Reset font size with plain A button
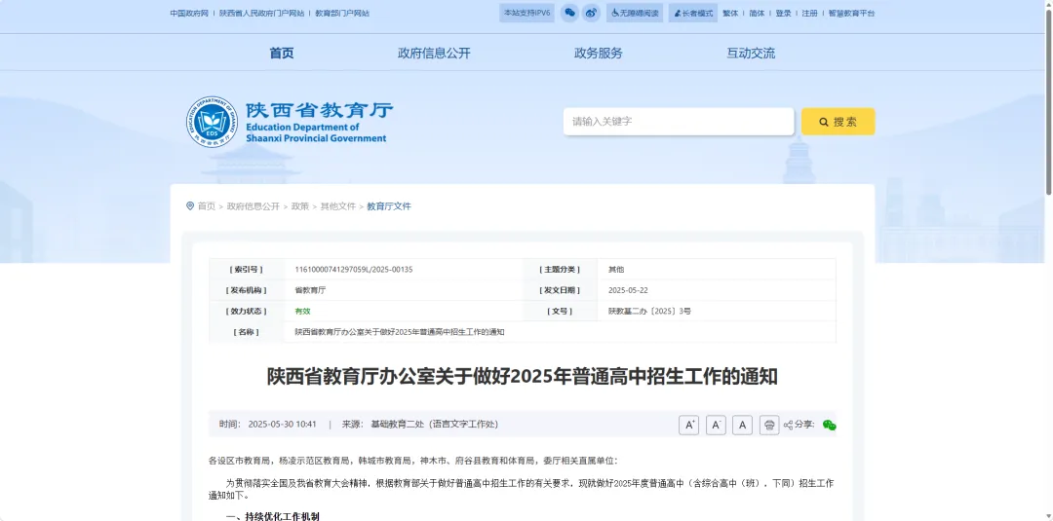The width and height of the screenshot is (1053, 521). 742,426
